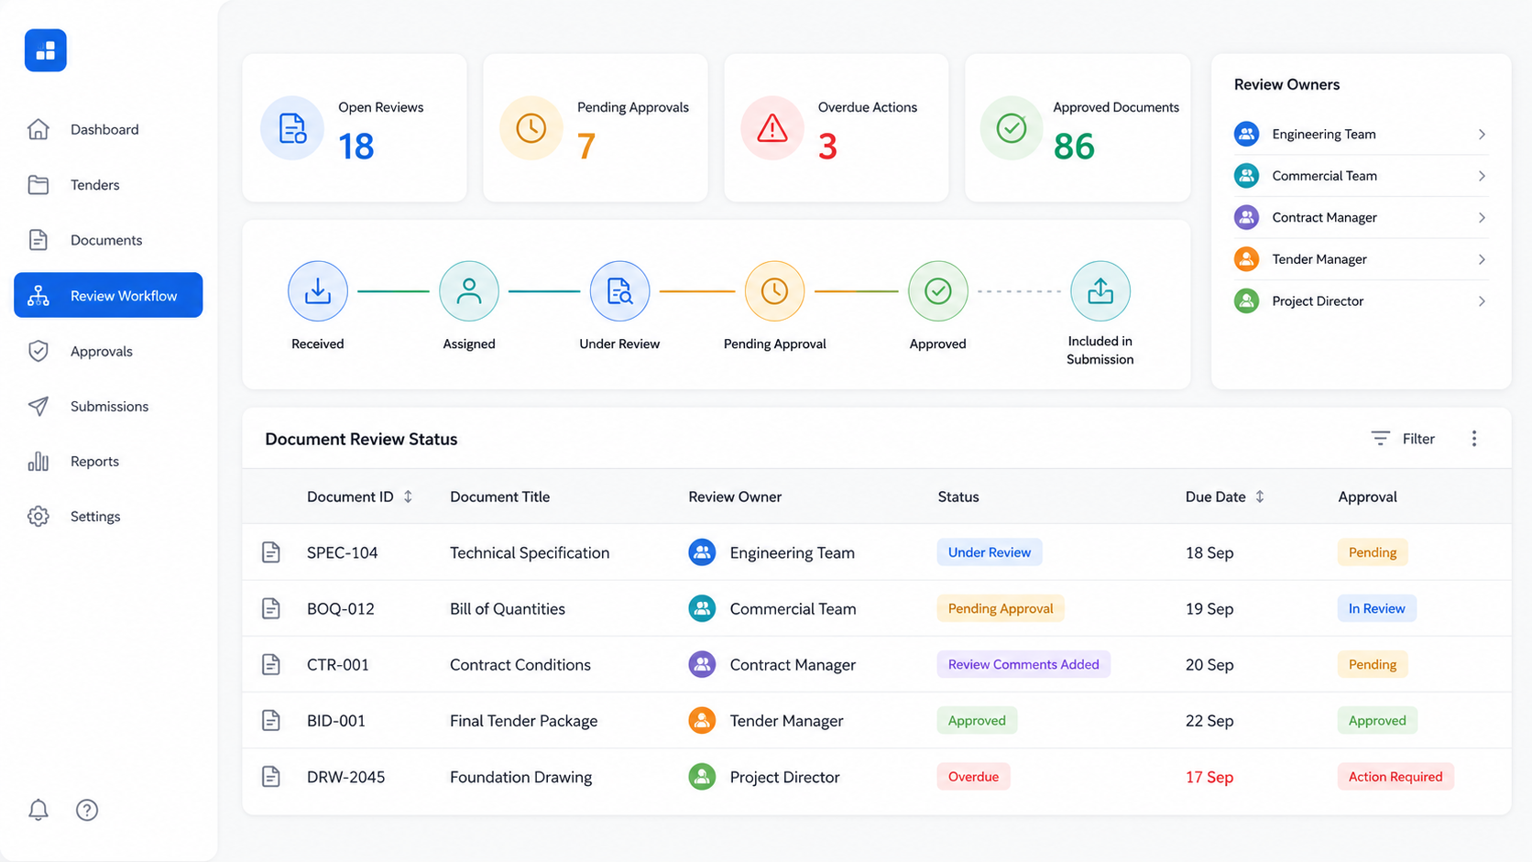
Task: Open Documents in the sidebar
Action: [108, 240]
